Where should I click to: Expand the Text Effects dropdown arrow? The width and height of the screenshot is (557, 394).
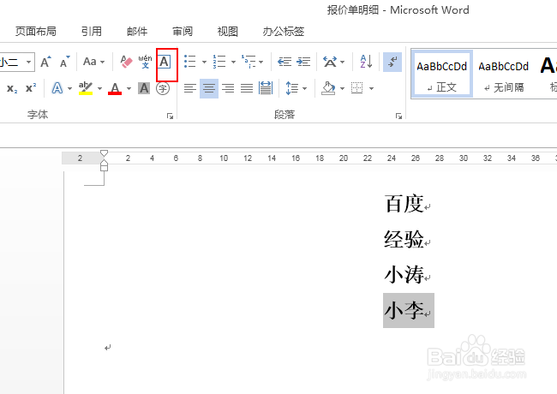(69, 88)
